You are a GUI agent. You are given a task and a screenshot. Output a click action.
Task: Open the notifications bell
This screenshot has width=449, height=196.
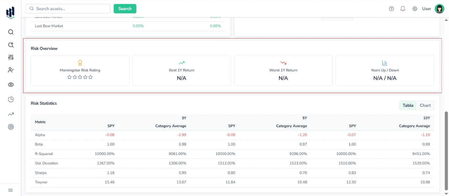[x=403, y=9]
